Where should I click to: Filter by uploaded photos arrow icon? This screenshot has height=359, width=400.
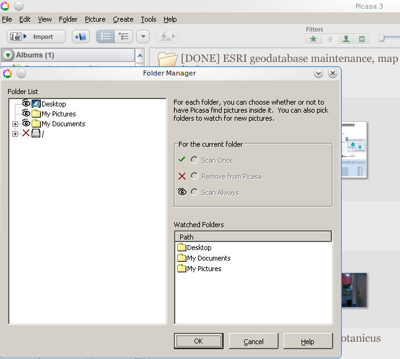click(x=330, y=39)
